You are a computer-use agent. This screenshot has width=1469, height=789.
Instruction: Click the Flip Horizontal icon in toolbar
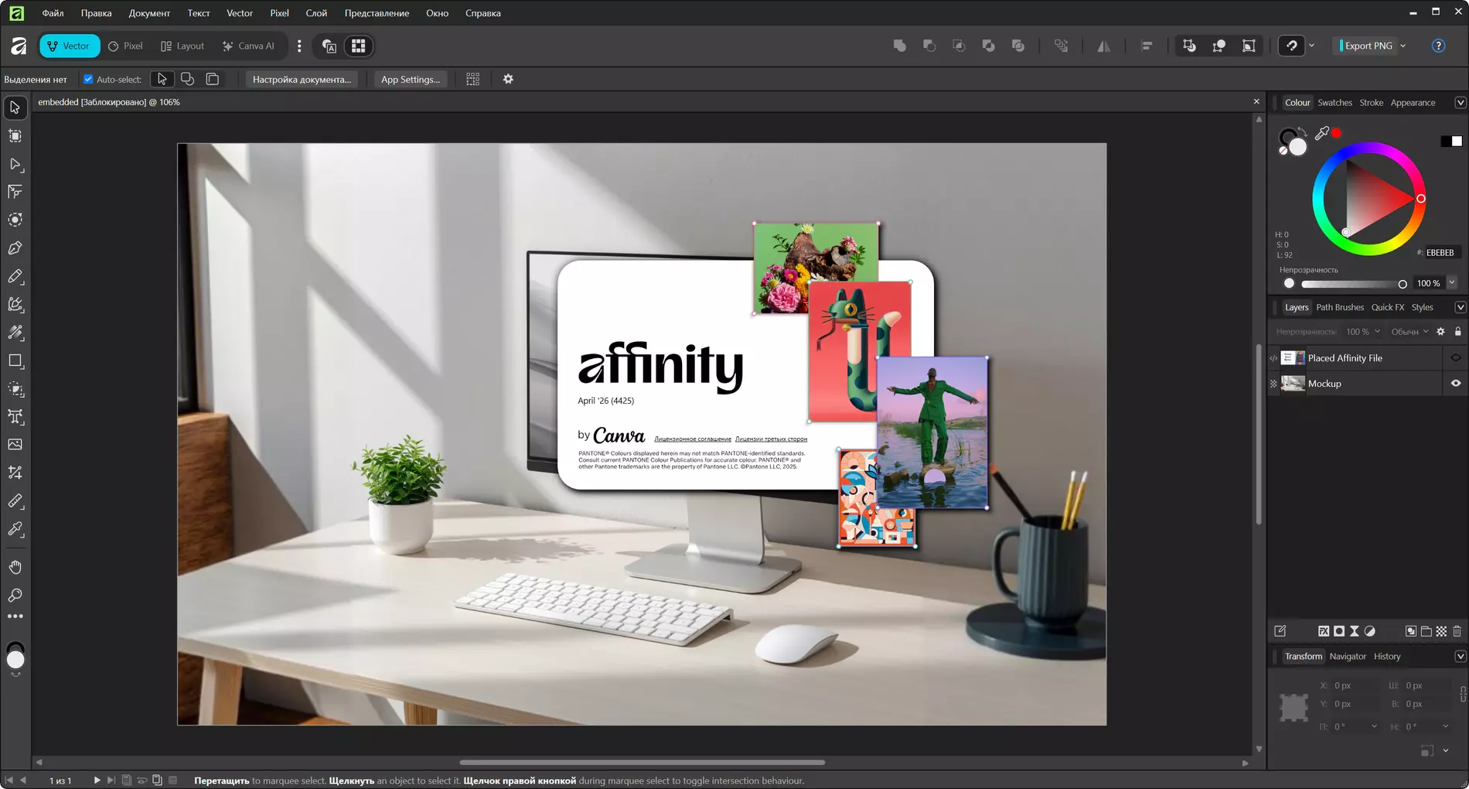click(1104, 46)
